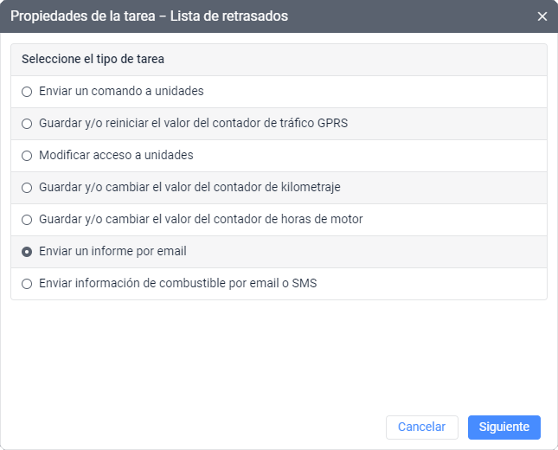Click the selected Enviar un informe por email radio
The width and height of the screenshot is (558, 450).
pyautogui.click(x=27, y=251)
